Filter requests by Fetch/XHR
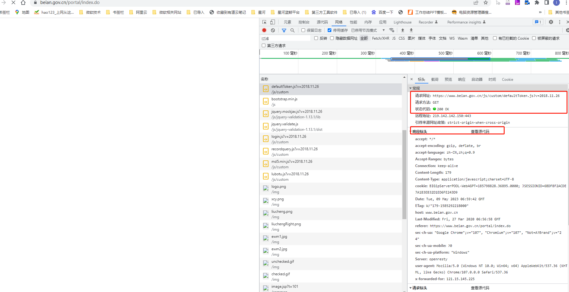This screenshot has height=292, width=569. coord(380,38)
